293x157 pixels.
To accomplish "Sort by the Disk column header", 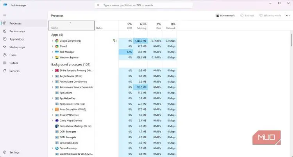I will point(155,25).
